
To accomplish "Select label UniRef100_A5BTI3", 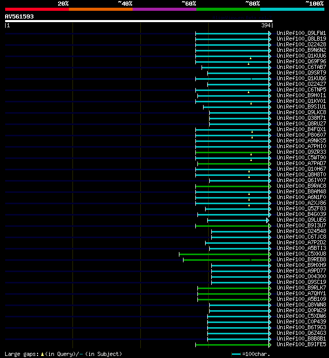I will coord(301,248).
